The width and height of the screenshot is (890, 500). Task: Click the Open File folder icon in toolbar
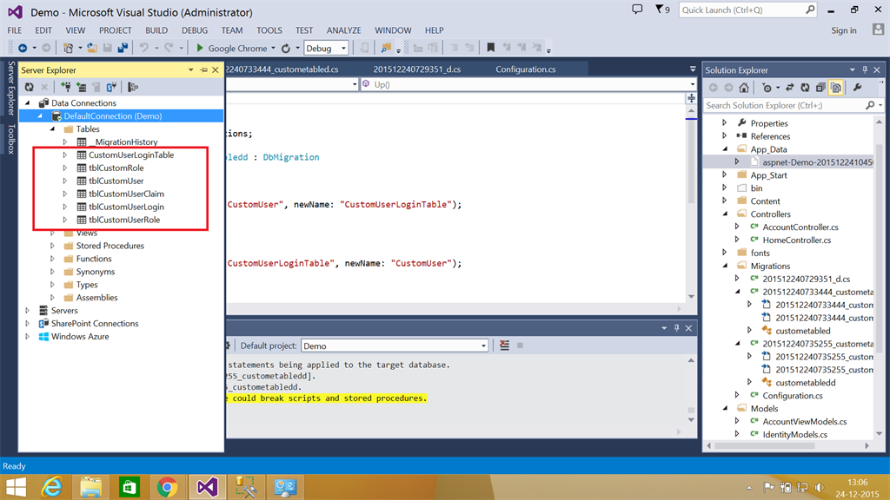(92, 49)
